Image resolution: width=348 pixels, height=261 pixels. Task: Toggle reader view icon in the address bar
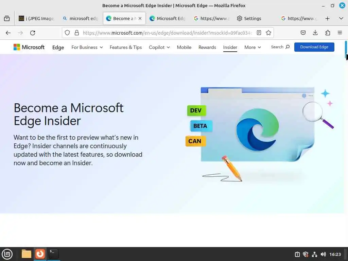(x=259, y=33)
